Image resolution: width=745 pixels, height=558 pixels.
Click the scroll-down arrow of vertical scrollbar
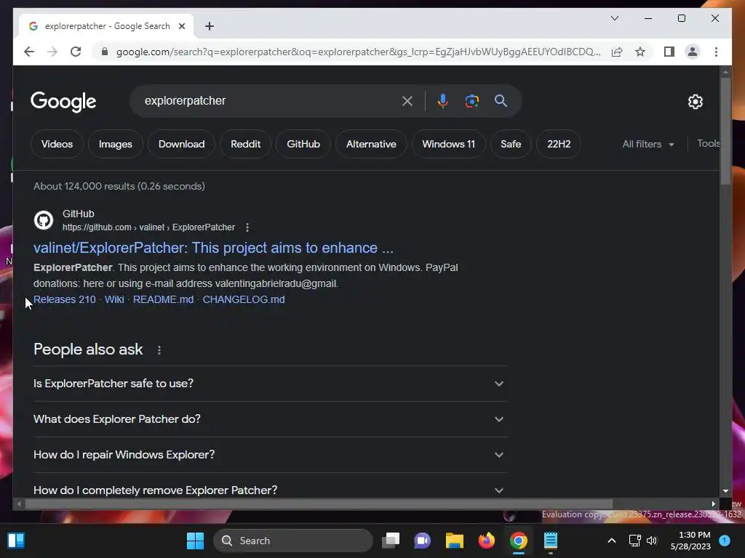pos(725,492)
